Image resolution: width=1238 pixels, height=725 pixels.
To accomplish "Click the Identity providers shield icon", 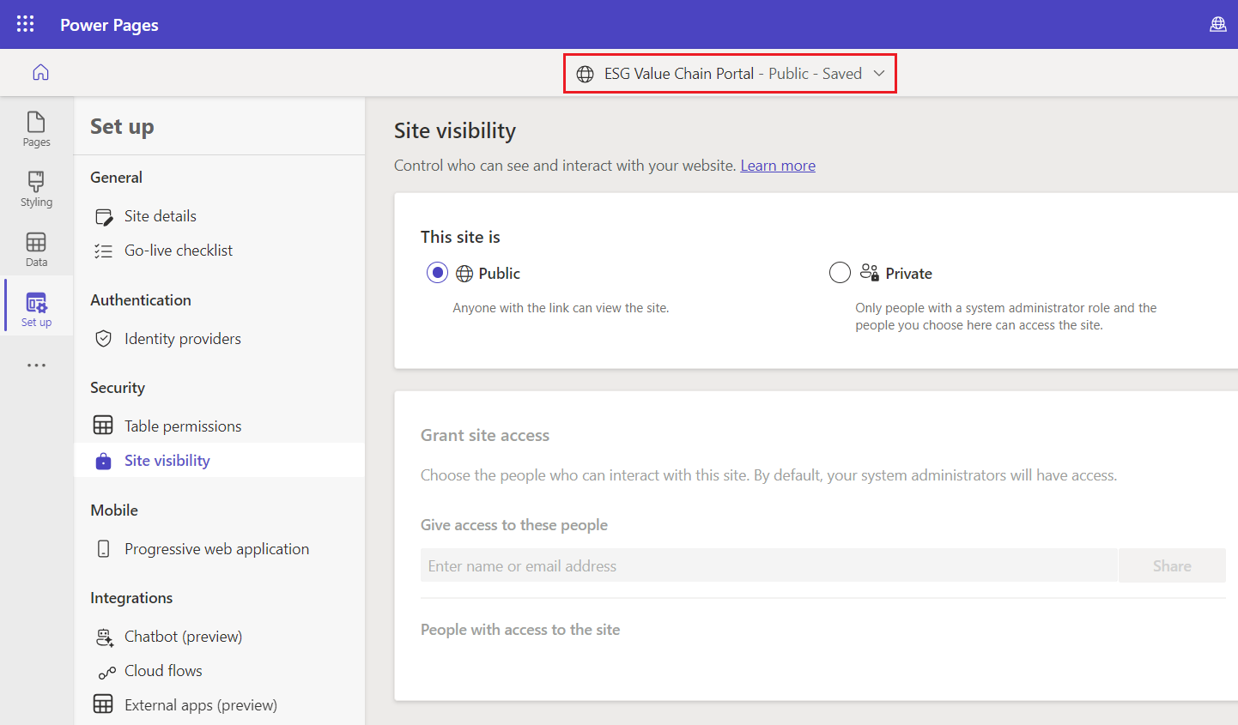I will click(104, 339).
